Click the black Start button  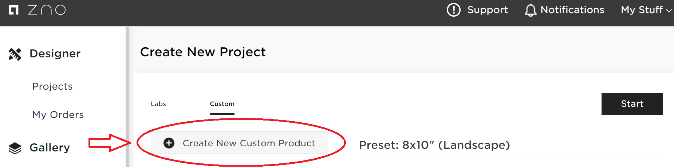point(632,104)
